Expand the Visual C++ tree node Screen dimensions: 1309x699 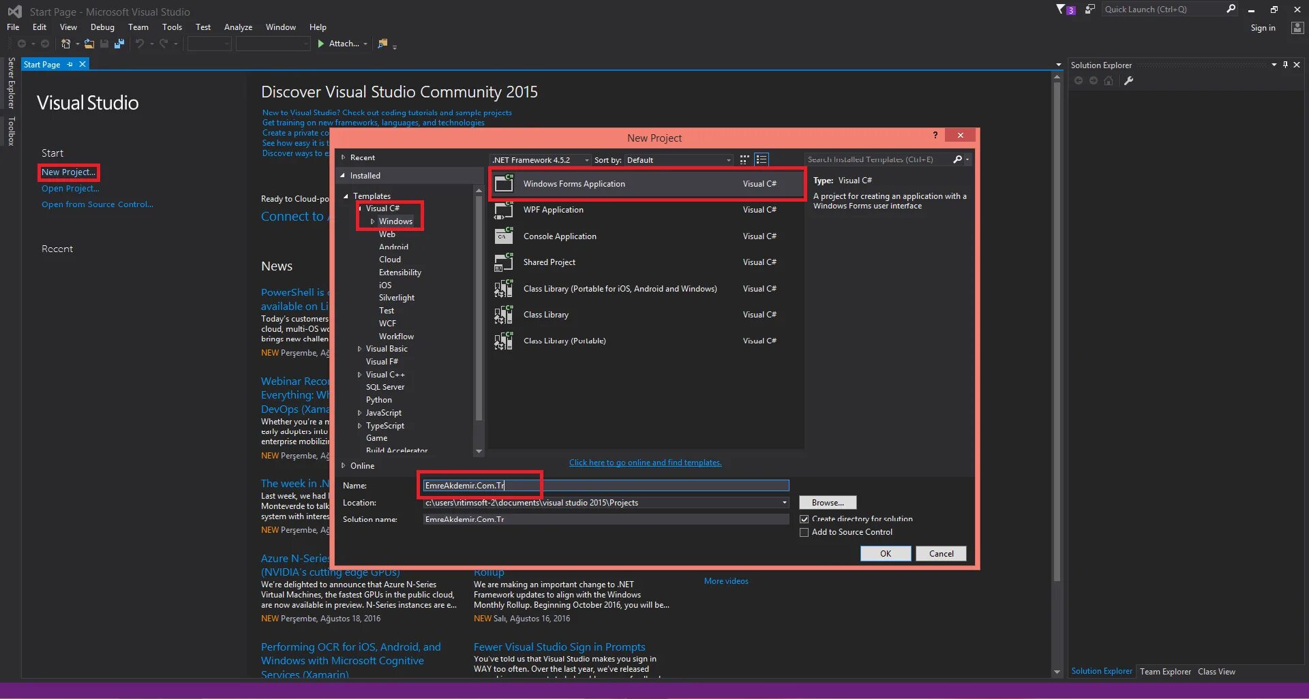click(x=359, y=375)
